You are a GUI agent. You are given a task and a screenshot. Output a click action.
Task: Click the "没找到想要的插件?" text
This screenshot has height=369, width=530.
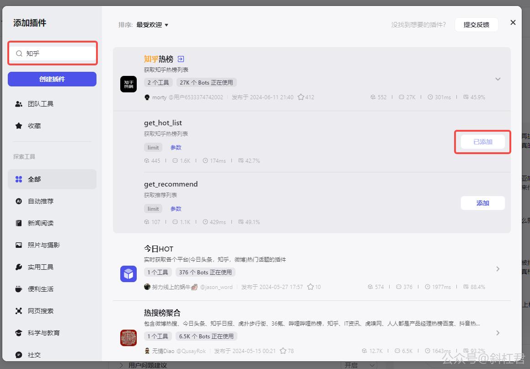point(418,25)
